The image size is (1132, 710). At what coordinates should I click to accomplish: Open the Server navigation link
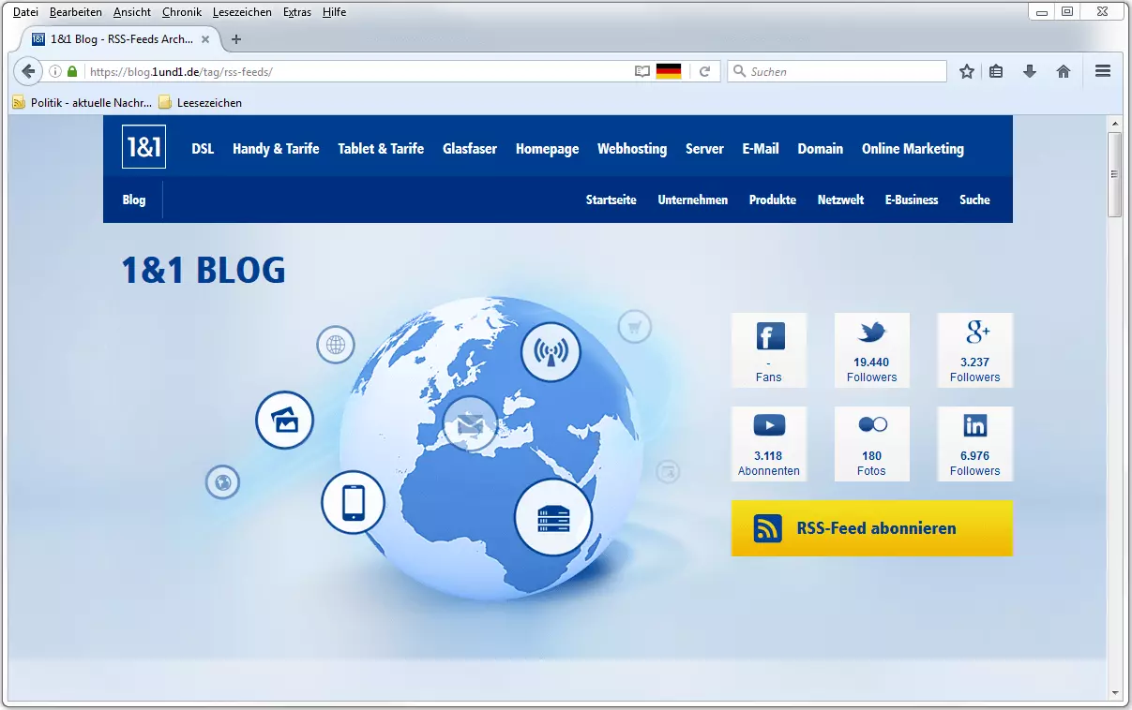(704, 148)
